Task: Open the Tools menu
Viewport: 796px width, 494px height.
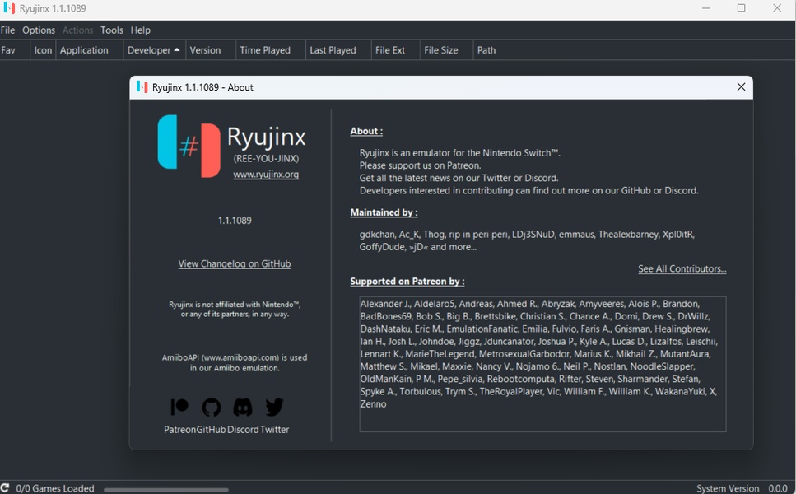Action: coord(112,30)
